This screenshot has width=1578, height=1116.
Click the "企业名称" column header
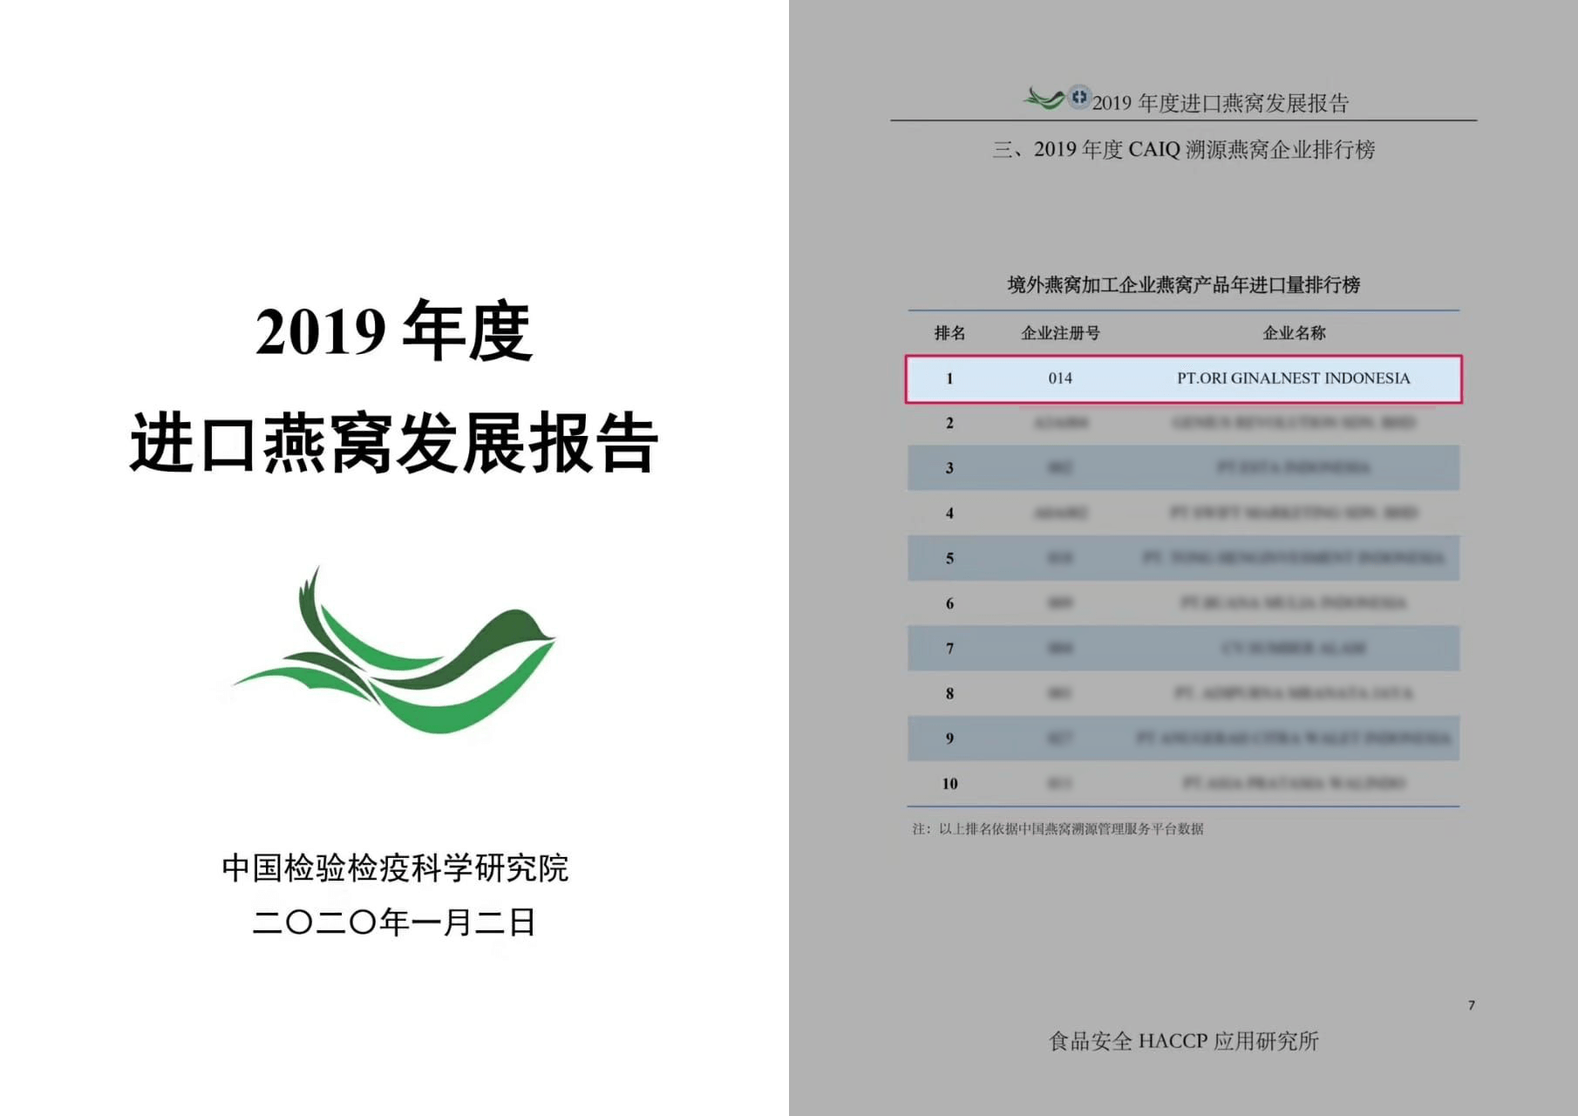pos(1294,333)
